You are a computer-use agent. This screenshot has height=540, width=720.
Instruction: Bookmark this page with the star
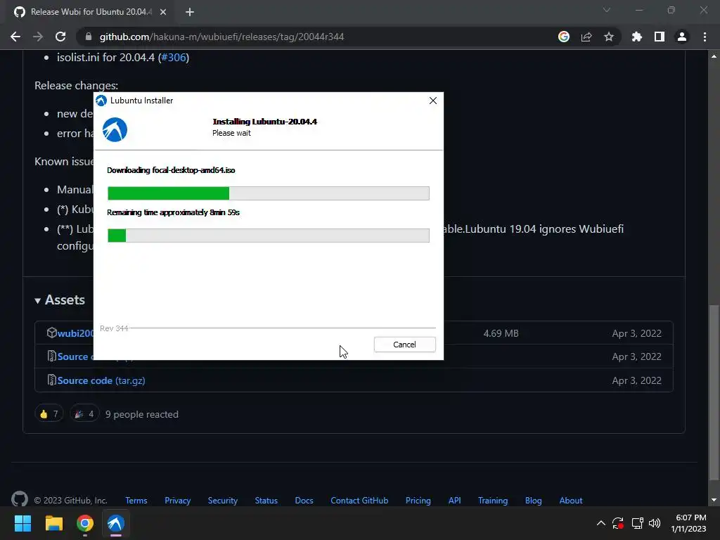pyautogui.click(x=609, y=37)
